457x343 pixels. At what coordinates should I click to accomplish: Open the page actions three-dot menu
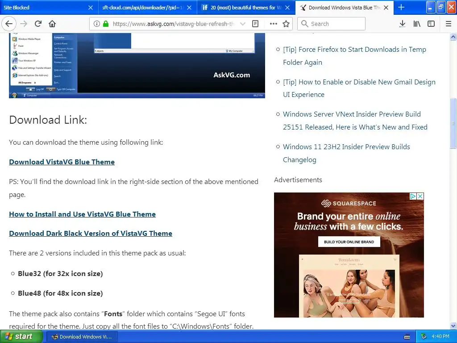coord(274,24)
